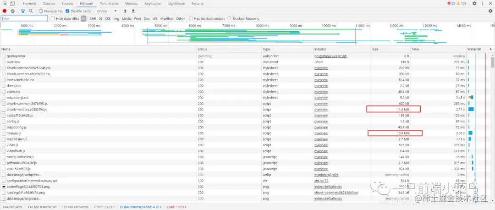Sort by the Size column header
The image size is (495, 210).
(390, 49)
